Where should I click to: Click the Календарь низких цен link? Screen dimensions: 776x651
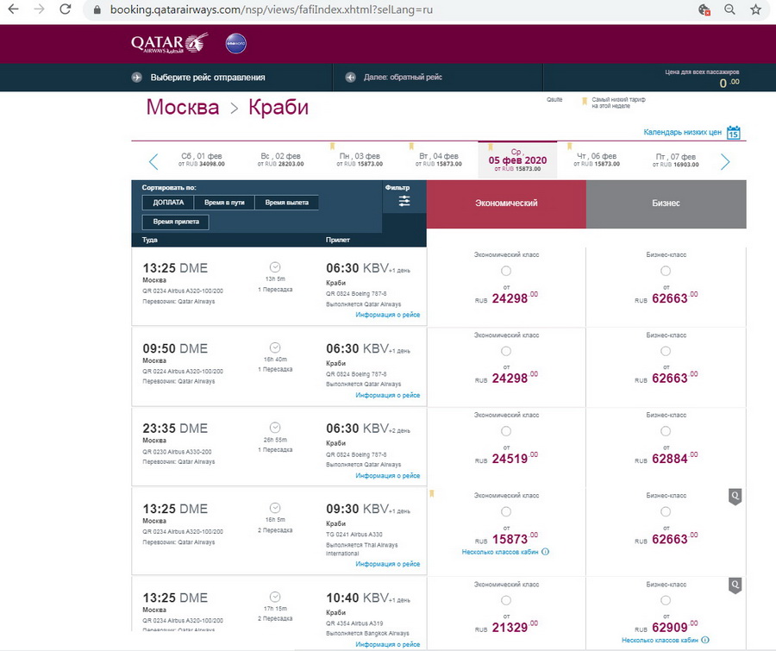(682, 133)
